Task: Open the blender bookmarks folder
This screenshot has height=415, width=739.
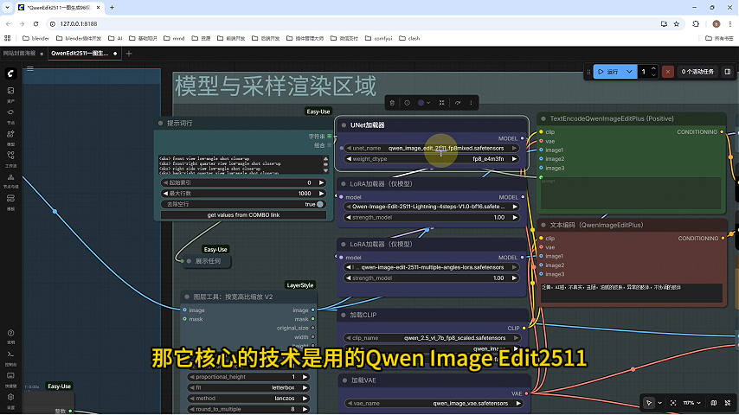Action: [35, 38]
